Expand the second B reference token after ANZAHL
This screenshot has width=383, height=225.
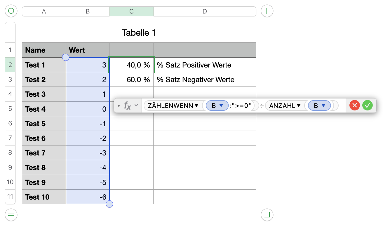tap(323, 106)
